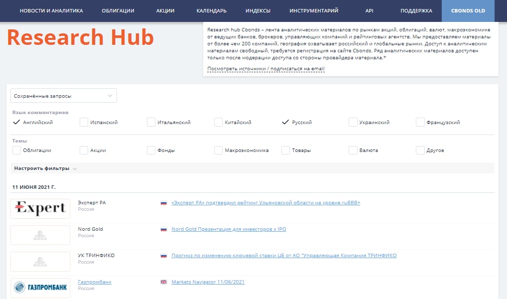Screen dimensions: 507x299
Task: Check the Валюта topic checkbox
Action: 353,150
